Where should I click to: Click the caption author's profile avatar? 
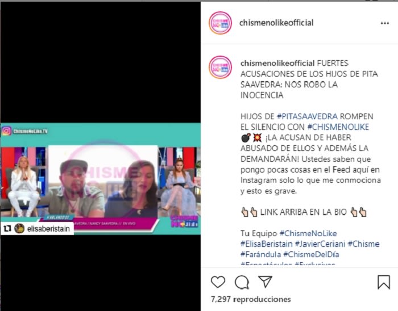pos(220,67)
